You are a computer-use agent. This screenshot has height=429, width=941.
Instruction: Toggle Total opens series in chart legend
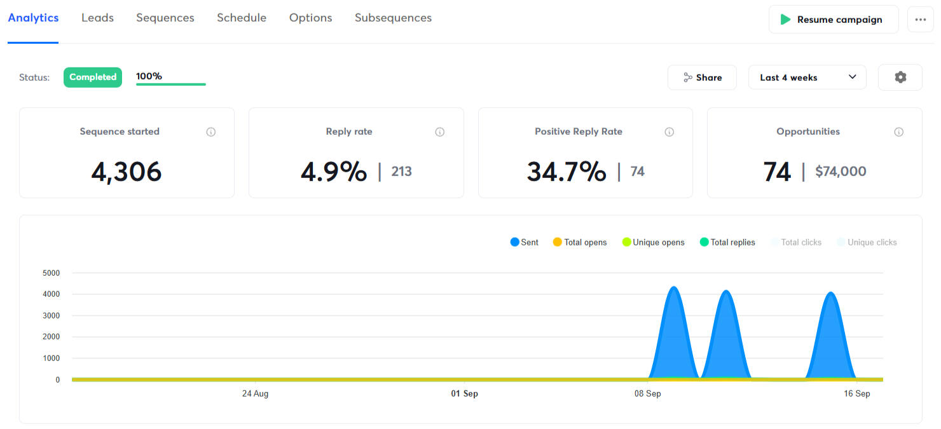pyautogui.click(x=579, y=242)
